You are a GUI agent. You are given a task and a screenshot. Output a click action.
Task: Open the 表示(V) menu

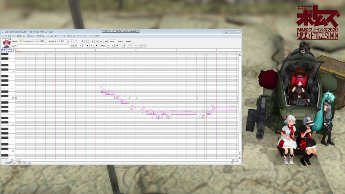click(31, 36)
